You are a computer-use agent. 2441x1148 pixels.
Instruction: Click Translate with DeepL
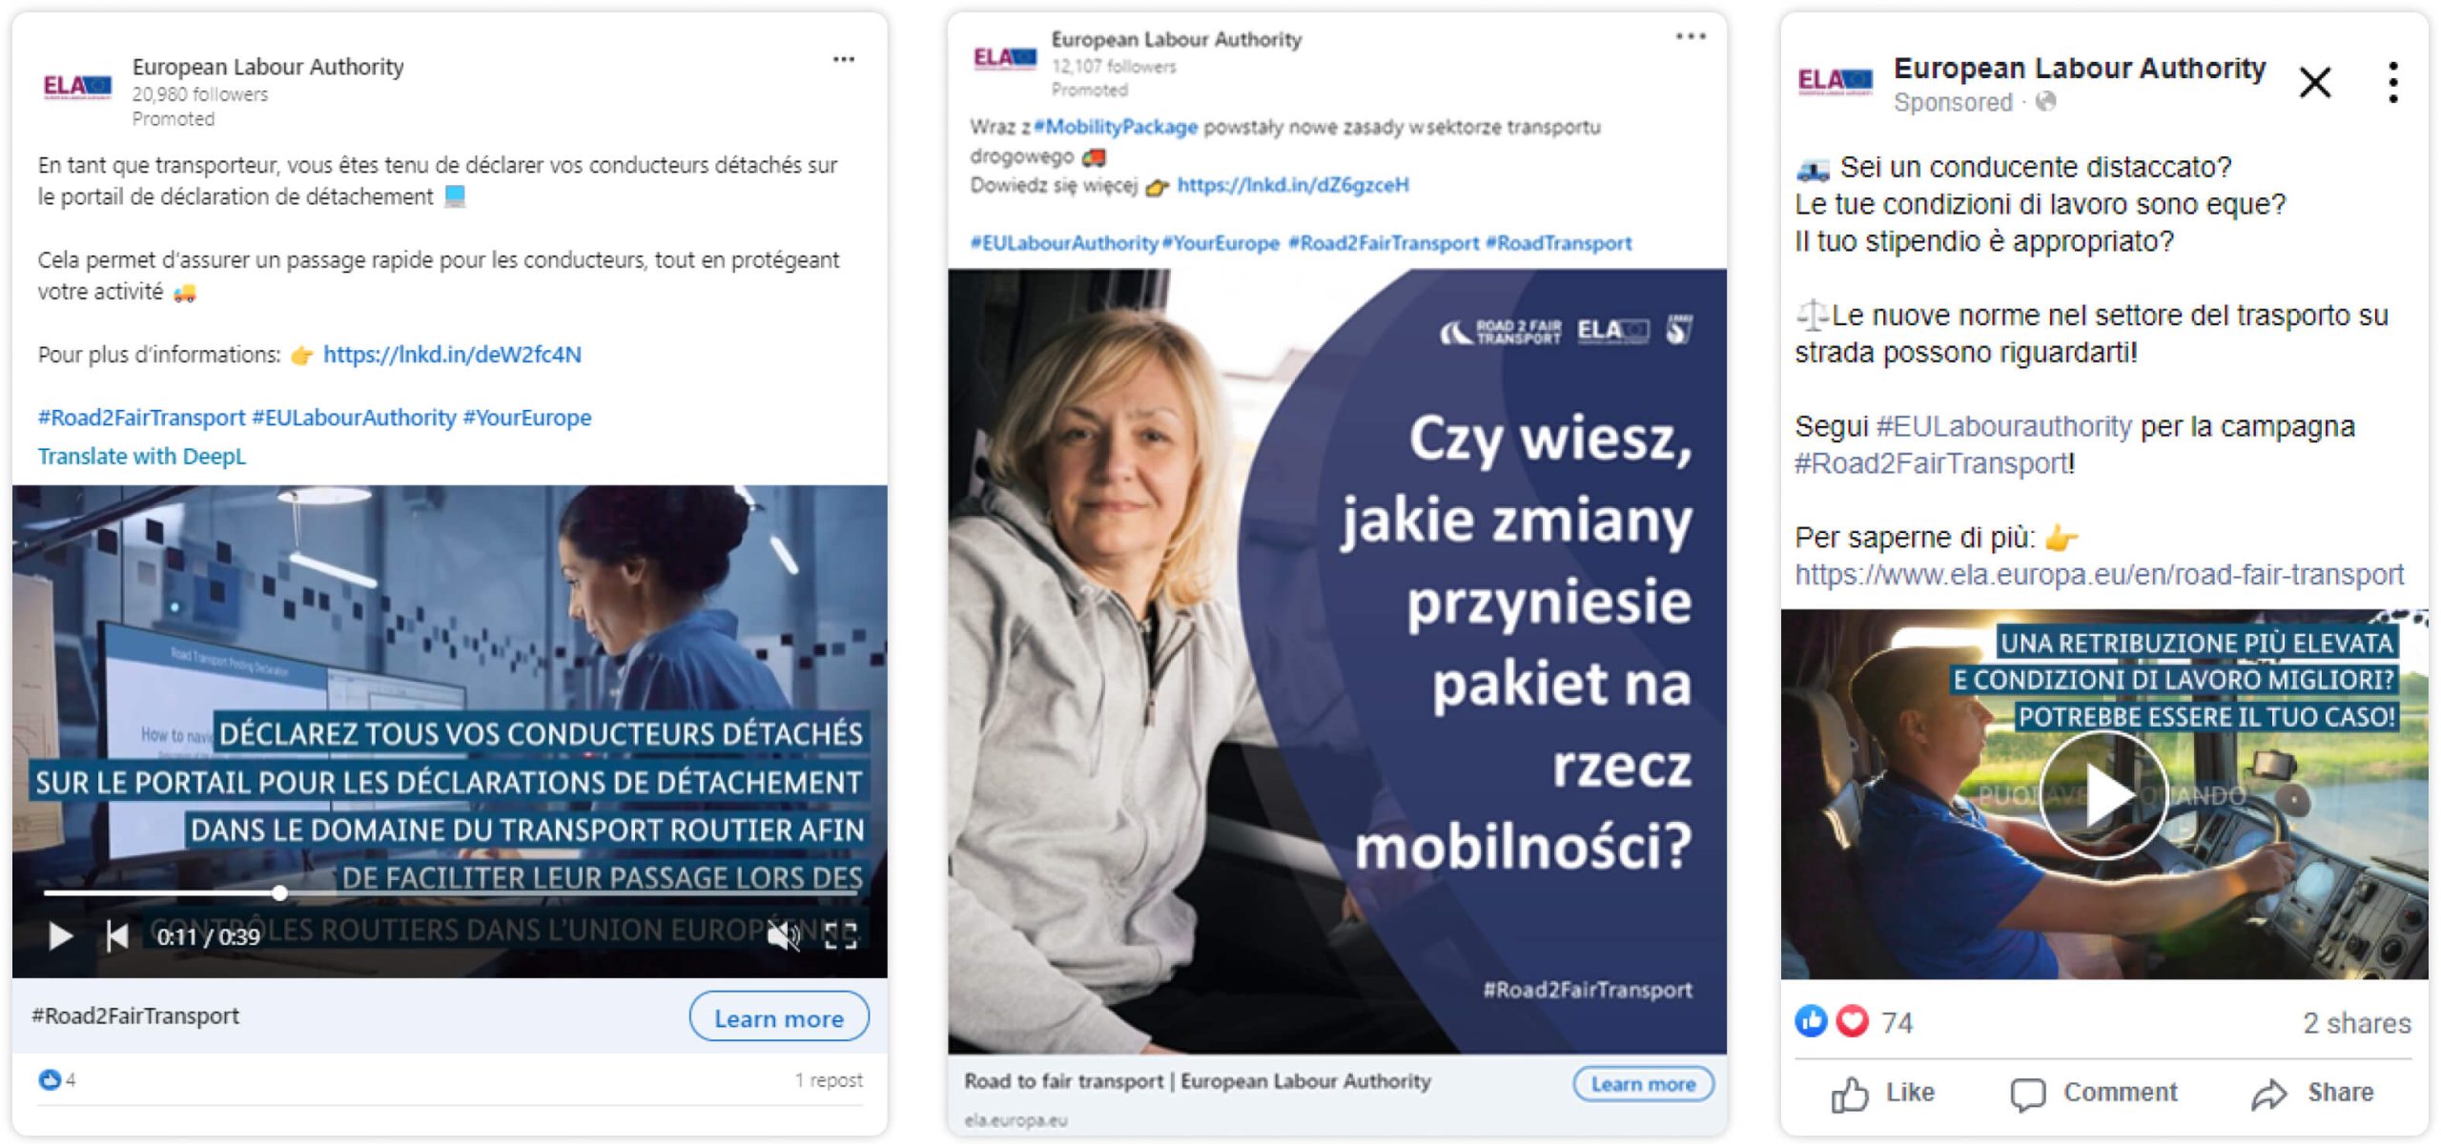coord(142,456)
